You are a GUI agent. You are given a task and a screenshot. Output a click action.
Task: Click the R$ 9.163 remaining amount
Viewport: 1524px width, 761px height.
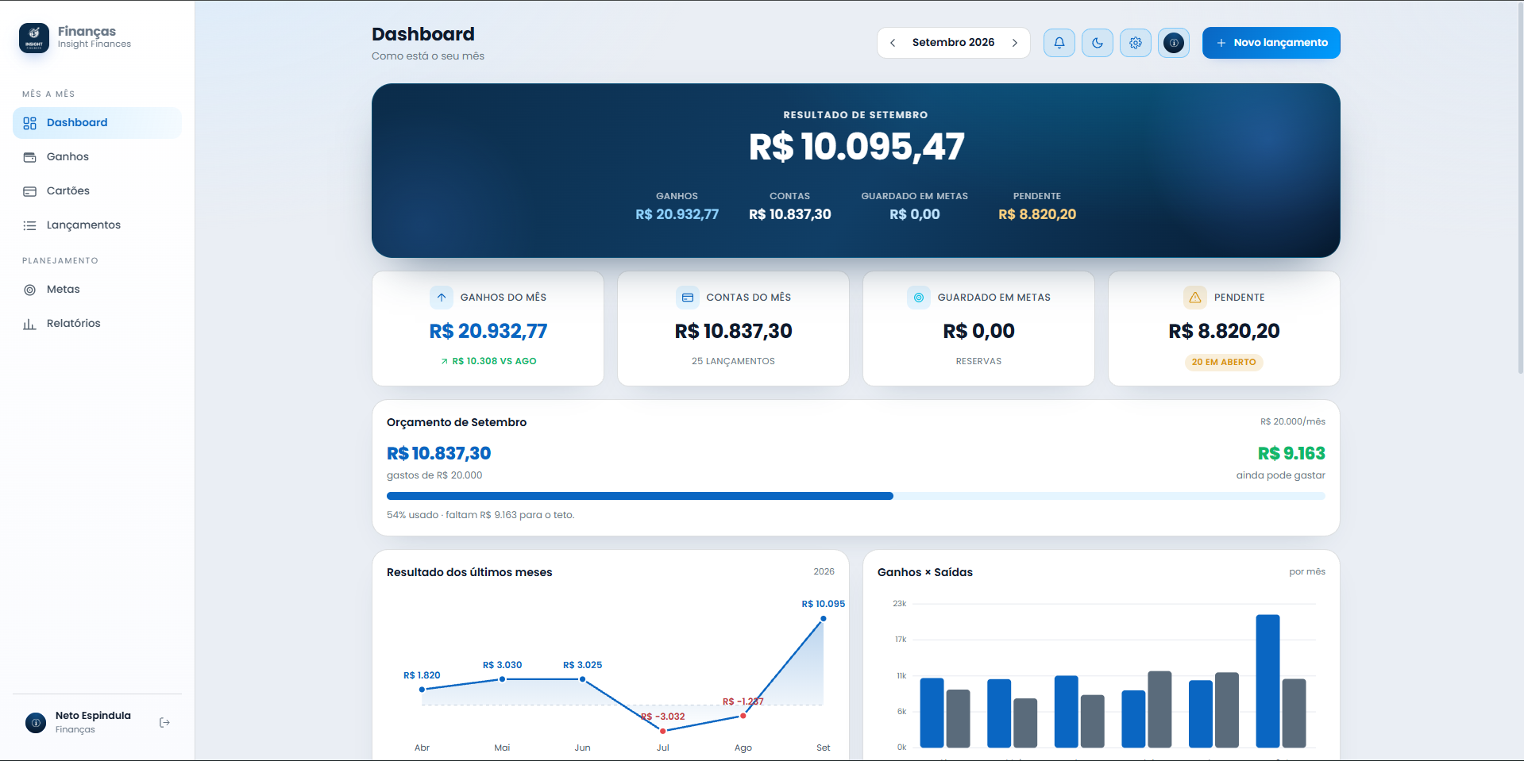point(1291,453)
